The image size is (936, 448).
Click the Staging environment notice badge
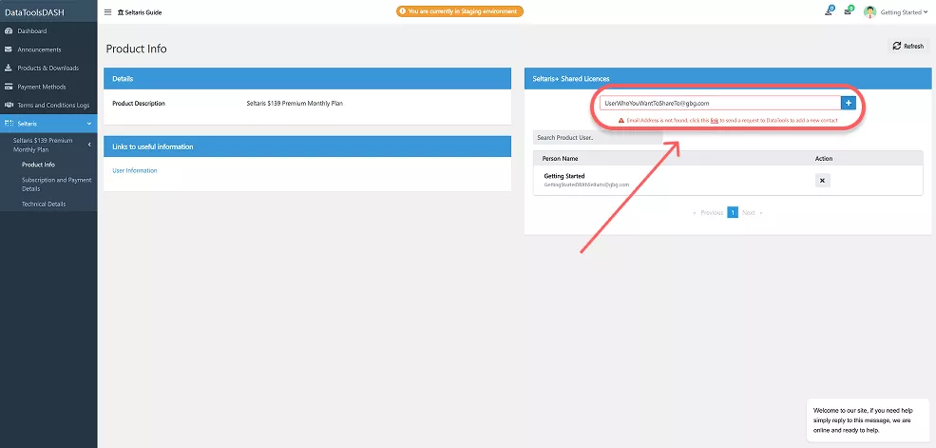point(460,11)
